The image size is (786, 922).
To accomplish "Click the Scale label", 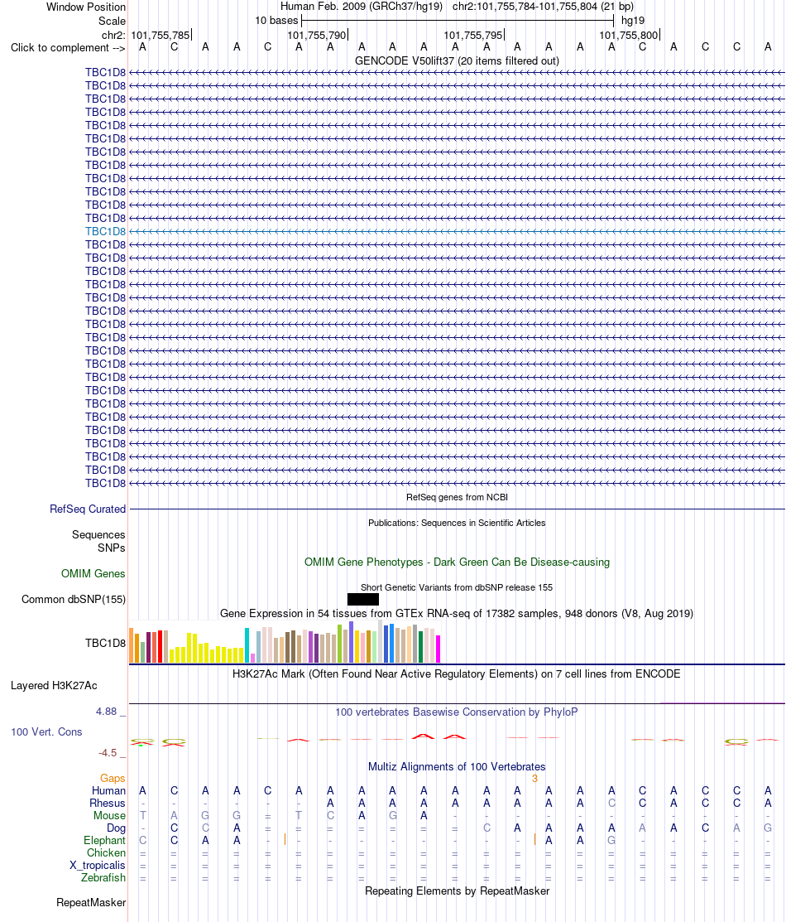I will (112, 21).
